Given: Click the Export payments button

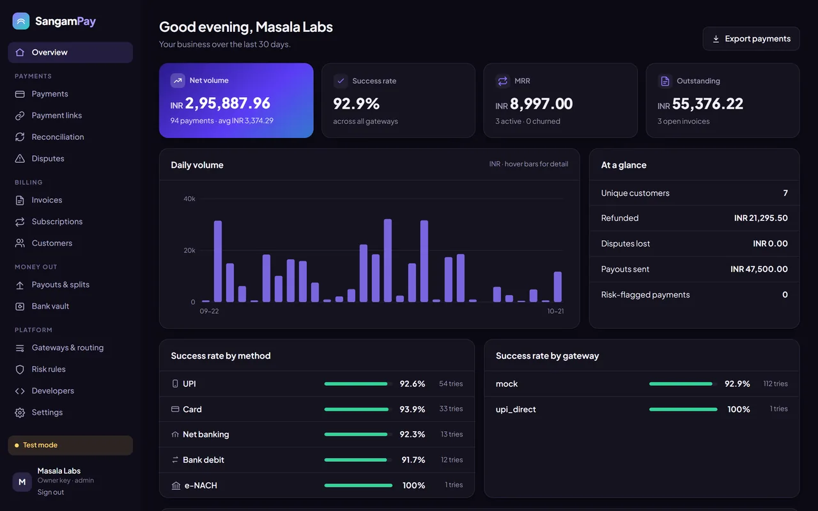Looking at the screenshot, I should point(751,39).
